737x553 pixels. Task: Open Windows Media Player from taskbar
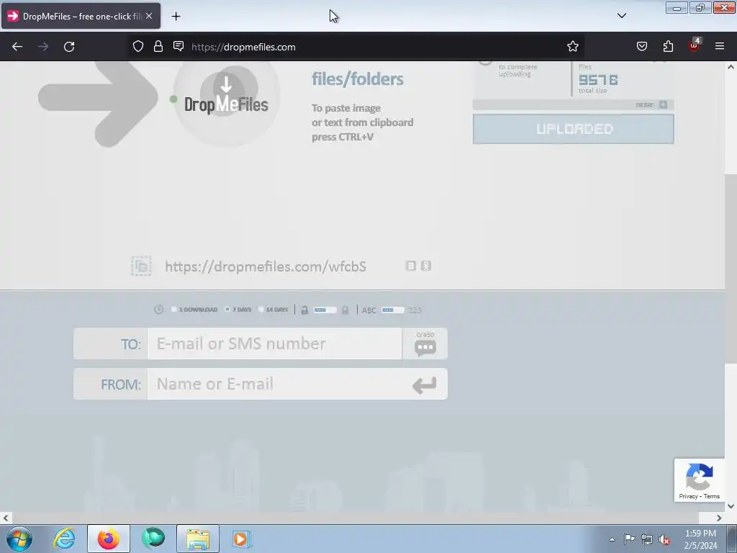(242, 539)
